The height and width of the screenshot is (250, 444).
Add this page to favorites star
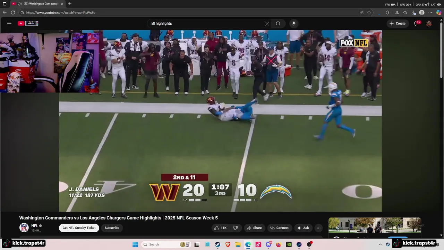point(369,12)
